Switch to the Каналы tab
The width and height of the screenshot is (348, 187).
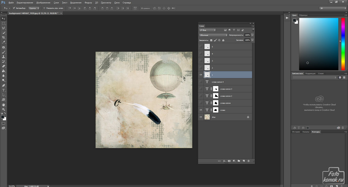point(306,131)
